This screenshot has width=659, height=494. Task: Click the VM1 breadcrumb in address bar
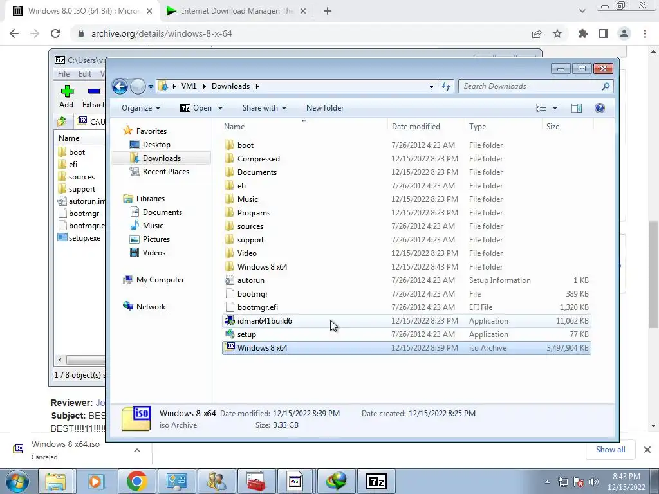pos(189,86)
